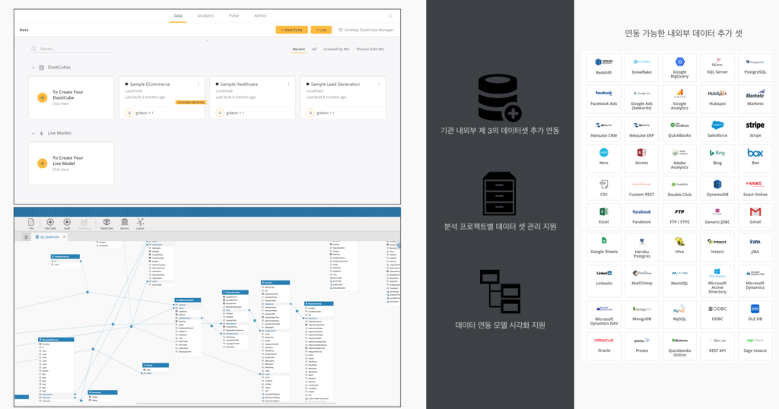Click the user profile icon
Image resolution: width=779 pixels, height=409 pixels.
tap(390, 16)
